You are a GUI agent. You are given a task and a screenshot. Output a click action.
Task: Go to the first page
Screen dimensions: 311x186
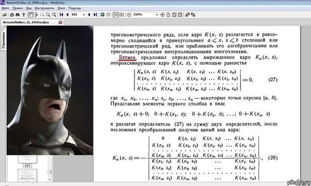pyautogui.click(x=61, y=14)
